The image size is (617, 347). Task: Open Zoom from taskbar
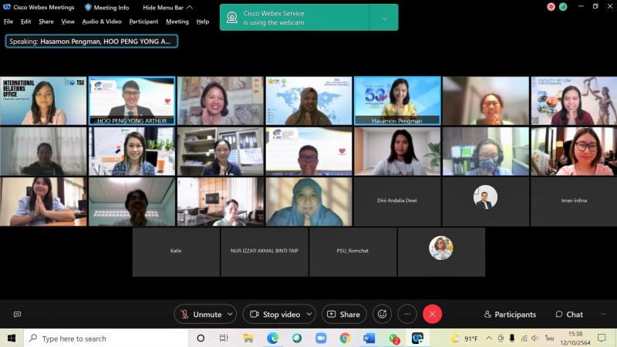[x=321, y=338]
